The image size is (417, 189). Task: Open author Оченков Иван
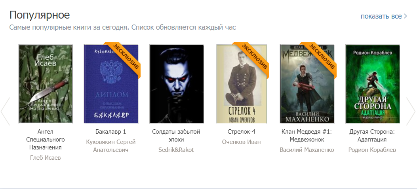(242, 142)
